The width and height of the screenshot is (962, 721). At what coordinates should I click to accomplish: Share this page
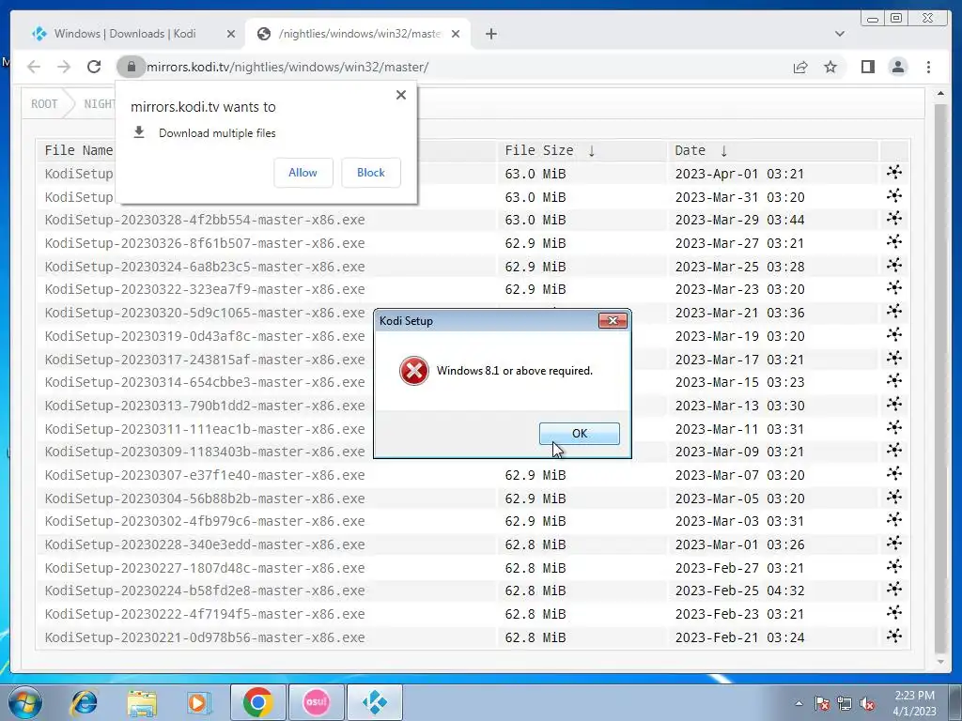(800, 67)
